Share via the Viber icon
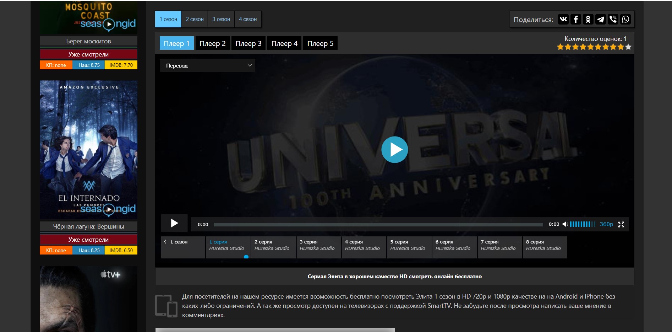This screenshot has height=332, width=672. tap(613, 19)
